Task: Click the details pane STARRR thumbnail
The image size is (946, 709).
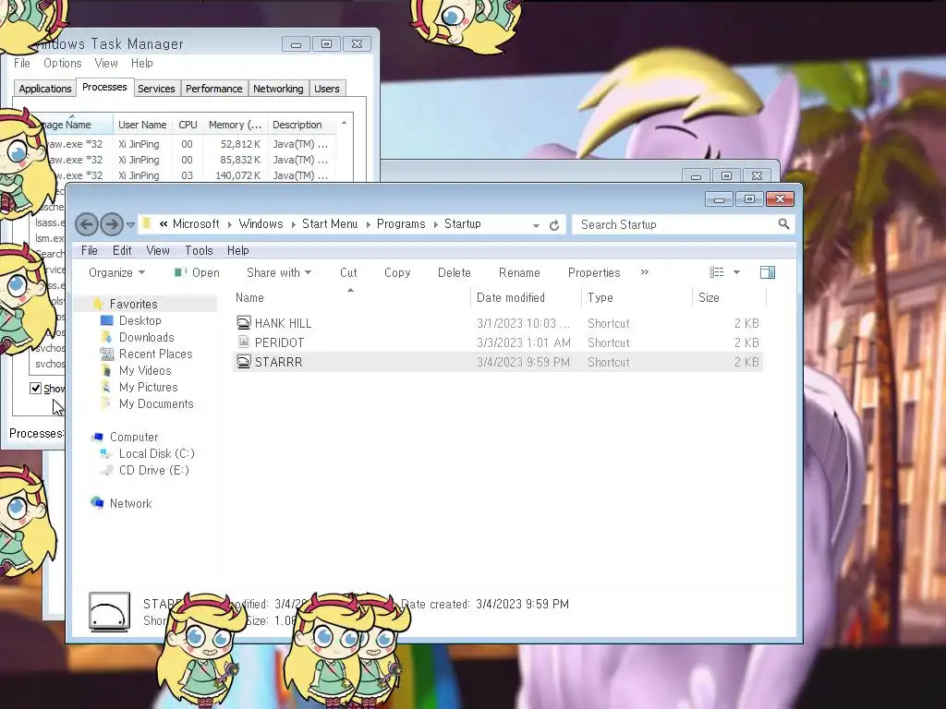Action: pyautogui.click(x=109, y=612)
